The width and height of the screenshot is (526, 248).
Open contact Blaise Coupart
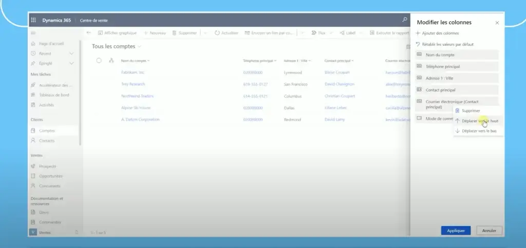pos(337,72)
